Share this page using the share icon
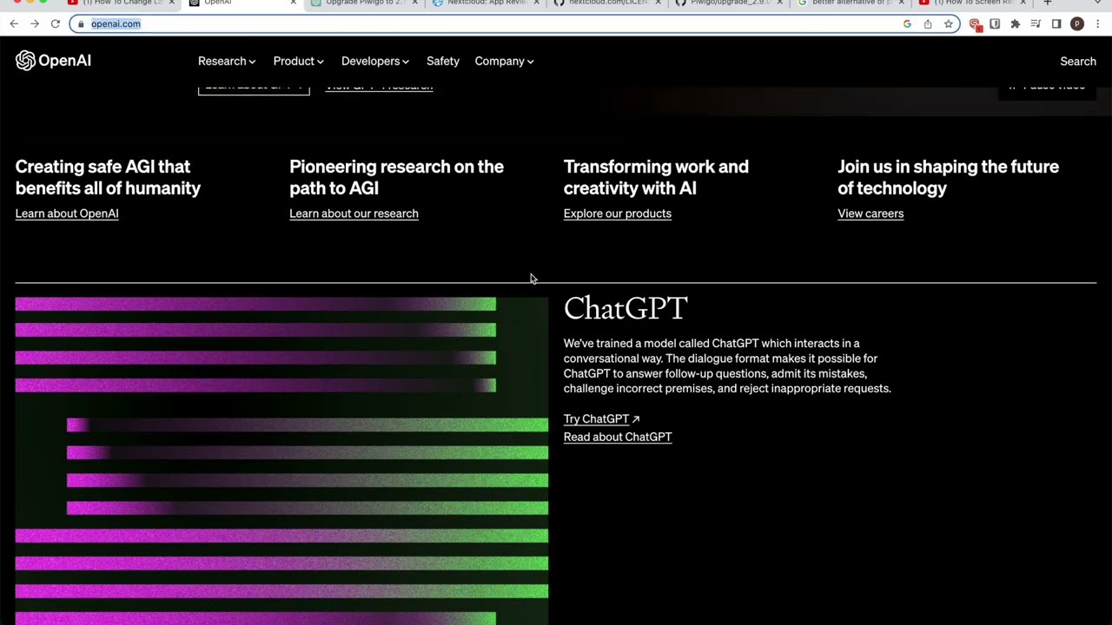 pos(928,23)
